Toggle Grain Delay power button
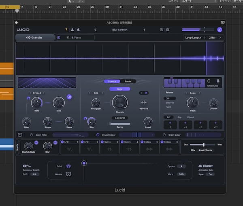The width and height of the screenshot is (243, 206). pos(164,135)
